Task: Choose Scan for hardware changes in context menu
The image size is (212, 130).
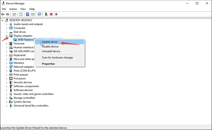Action: [60, 58]
